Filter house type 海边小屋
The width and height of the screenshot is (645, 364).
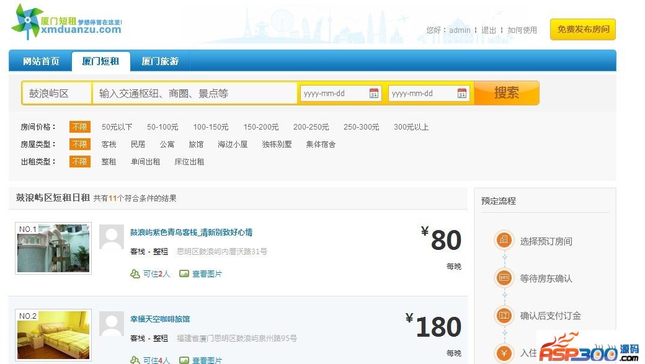coord(233,144)
